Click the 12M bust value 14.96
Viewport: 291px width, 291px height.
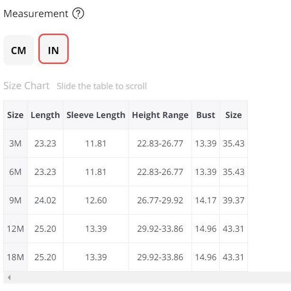(x=206, y=228)
